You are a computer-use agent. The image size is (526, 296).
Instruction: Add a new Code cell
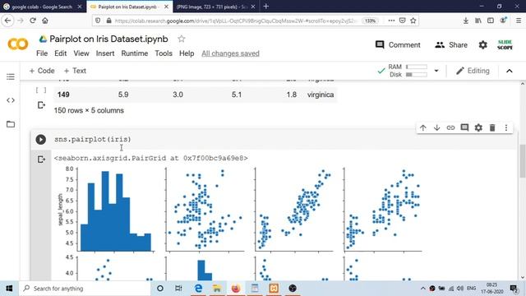tap(42, 71)
